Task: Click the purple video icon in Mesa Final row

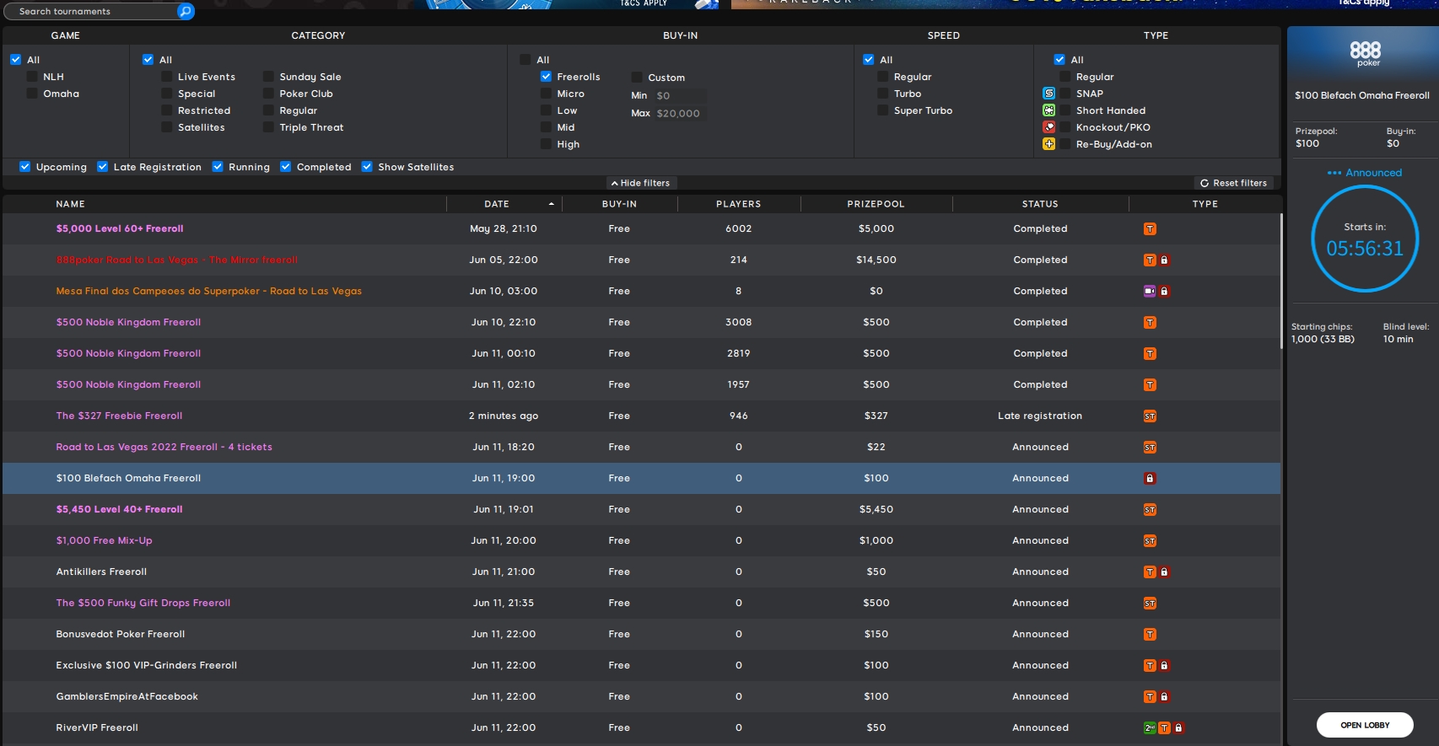Action: 1150,292
